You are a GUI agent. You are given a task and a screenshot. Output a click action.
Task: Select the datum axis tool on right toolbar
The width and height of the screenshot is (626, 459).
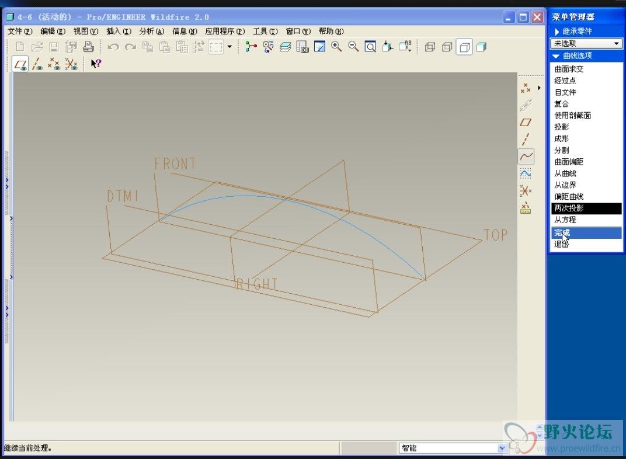(526, 140)
